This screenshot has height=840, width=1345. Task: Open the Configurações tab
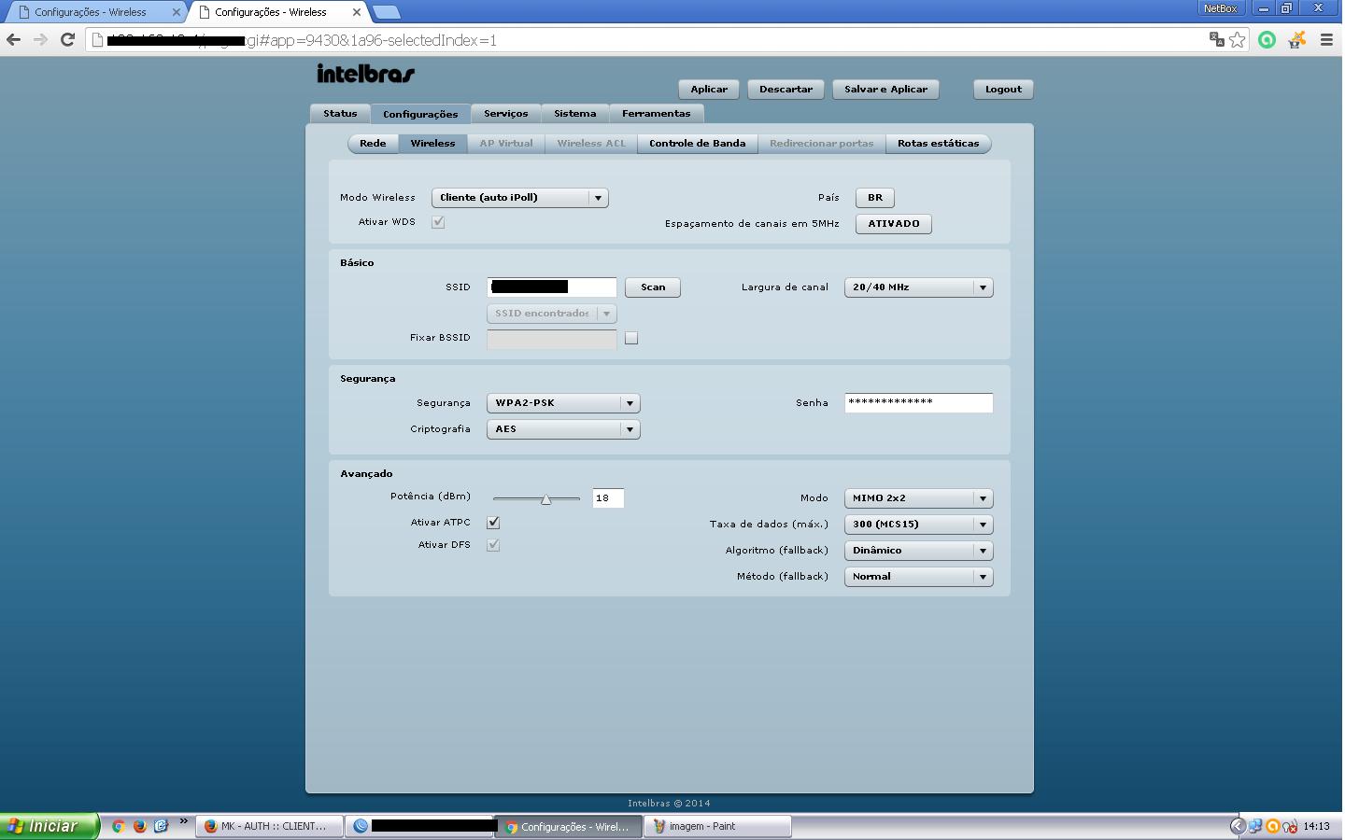420,114
